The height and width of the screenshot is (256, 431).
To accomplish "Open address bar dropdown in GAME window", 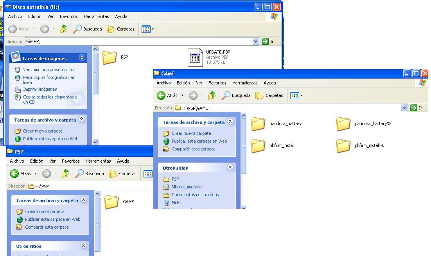I will click(404, 108).
